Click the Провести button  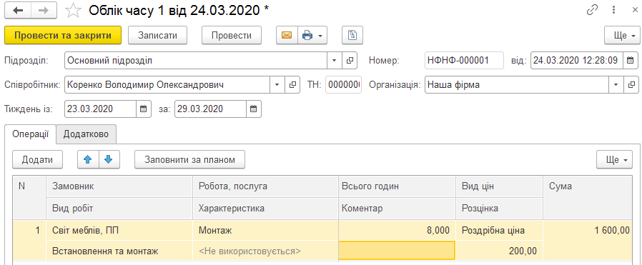click(232, 36)
